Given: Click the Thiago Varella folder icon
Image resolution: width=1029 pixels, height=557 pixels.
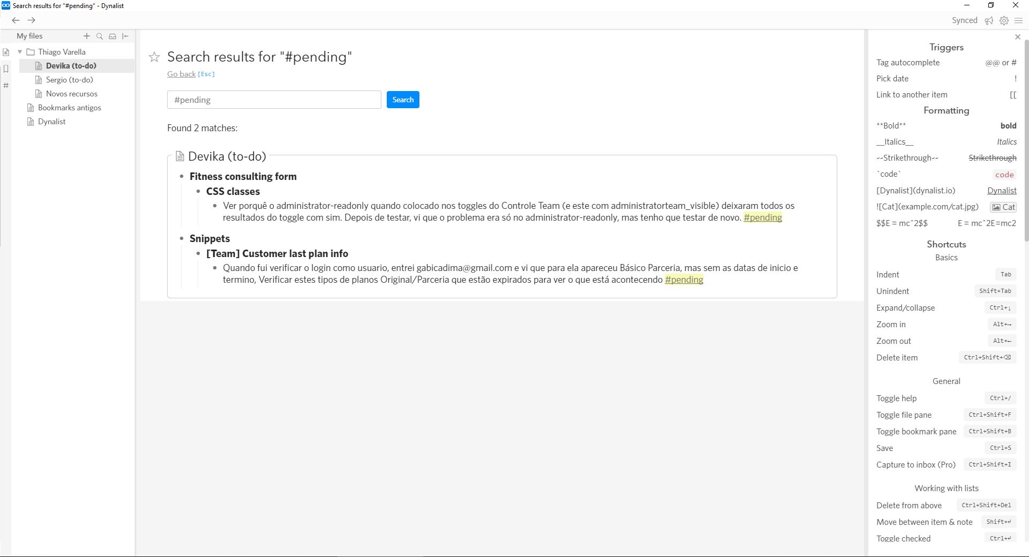Looking at the screenshot, I should (31, 52).
